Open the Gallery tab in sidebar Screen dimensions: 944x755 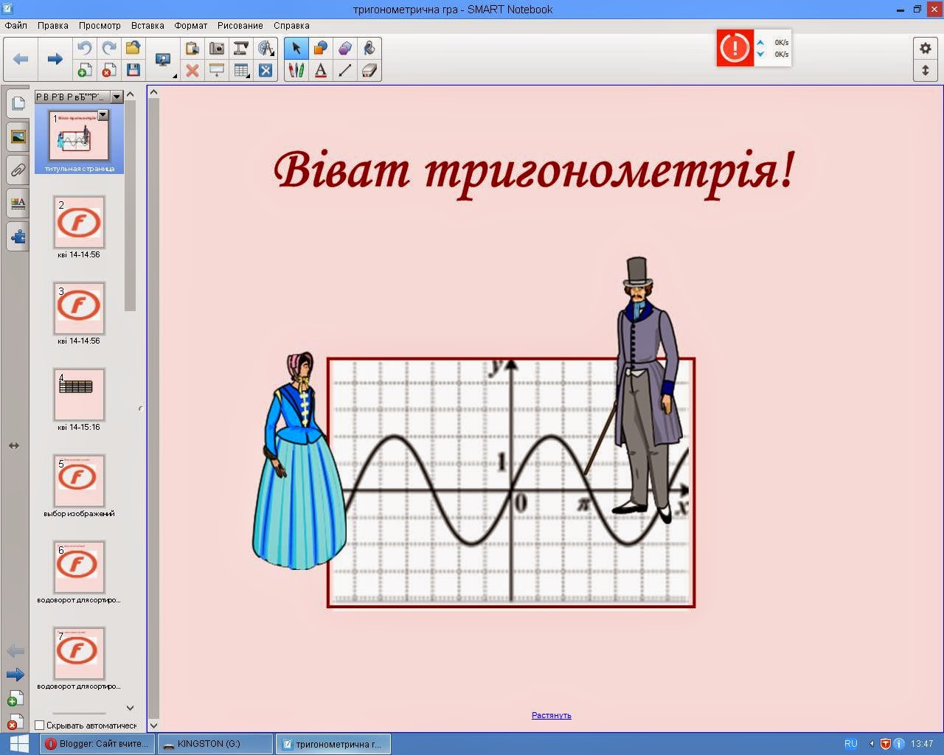coord(18,136)
